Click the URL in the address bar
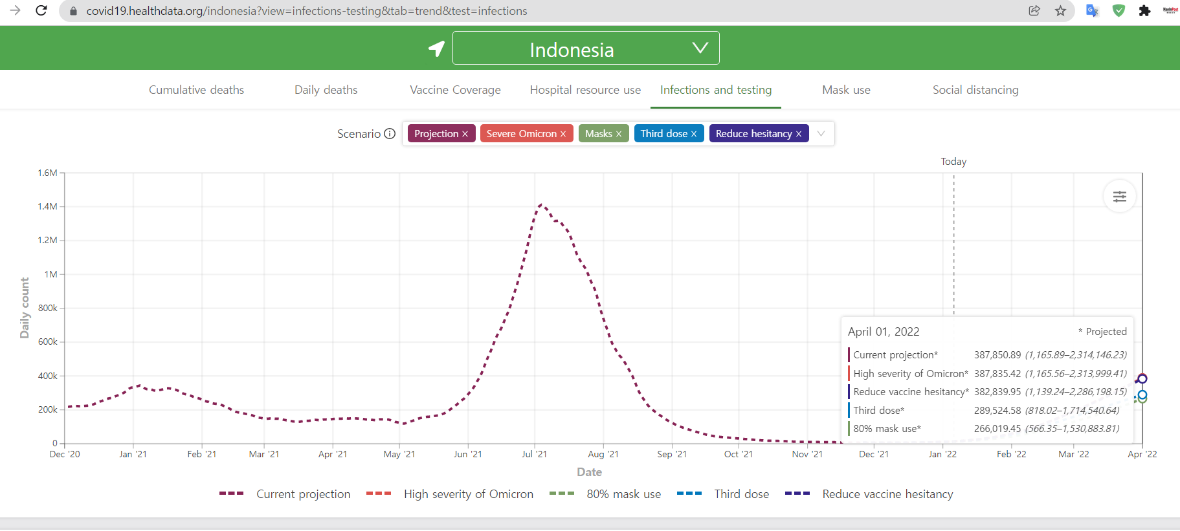The image size is (1180, 531). point(306,11)
